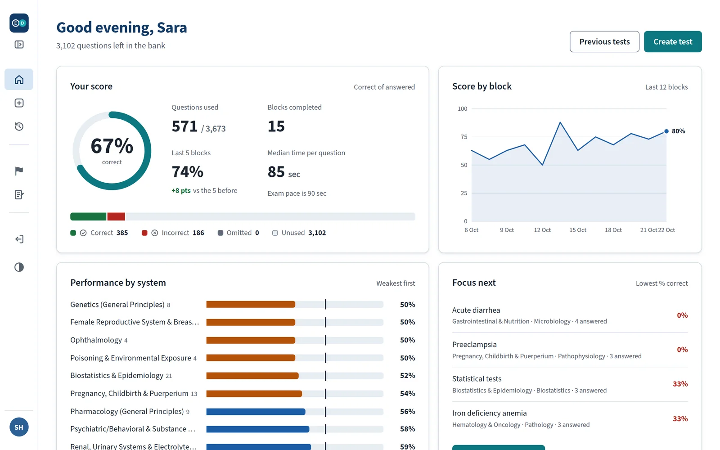The width and height of the screenshot is (720, 450).
Task: Click the Weakest first sort label
Action: [396, 283]
